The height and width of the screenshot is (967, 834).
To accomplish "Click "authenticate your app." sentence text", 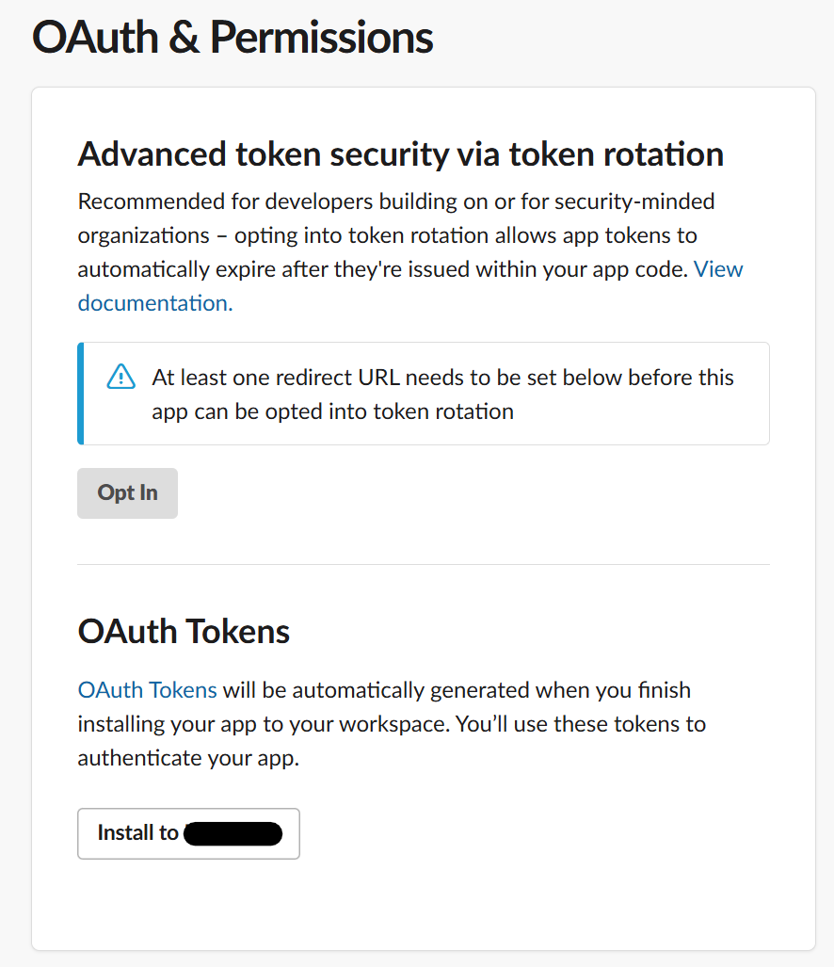I will click(188, 758).
